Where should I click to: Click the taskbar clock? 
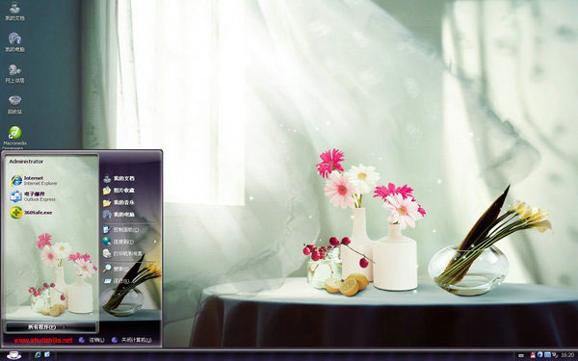568,355
